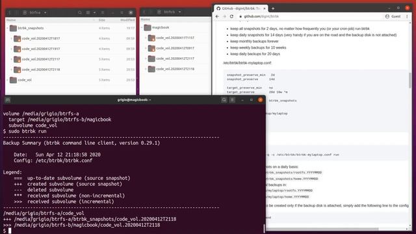
Task: Open Chrome's three-dot menu
Action: pos(407,16)
